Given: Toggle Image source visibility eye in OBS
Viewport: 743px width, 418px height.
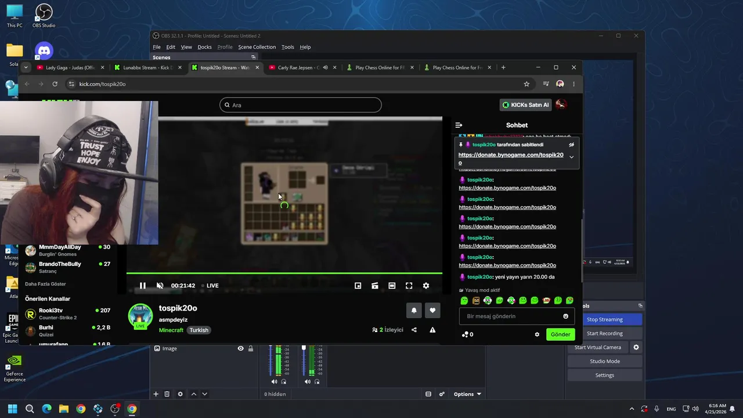Looking at the screenshot, I should click(240, 348).
